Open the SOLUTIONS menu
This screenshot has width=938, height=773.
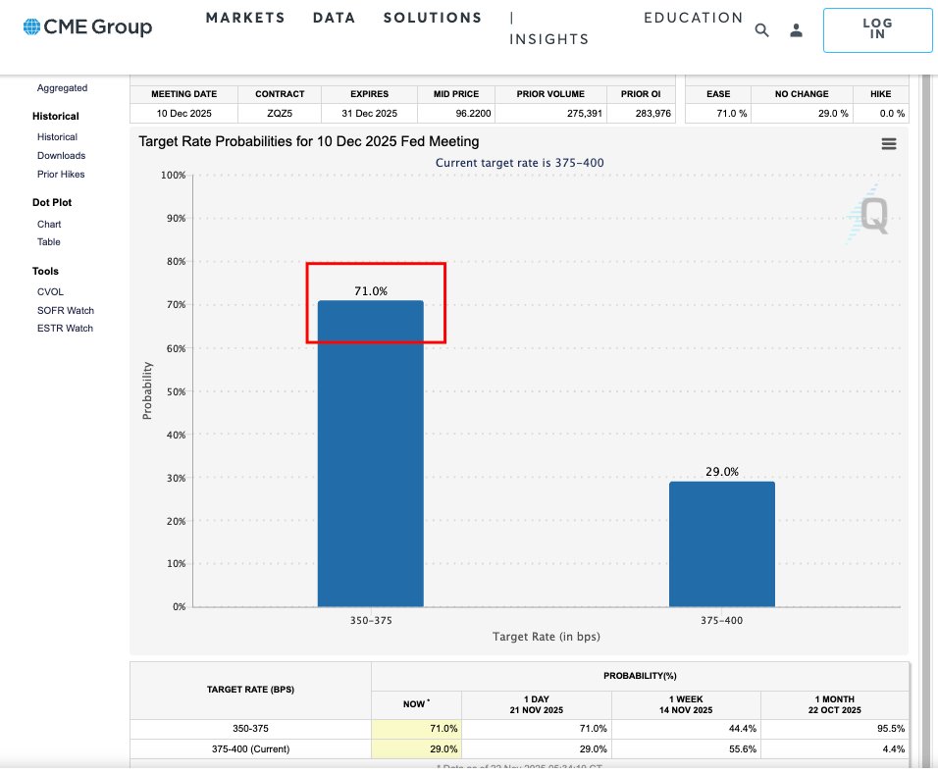[x=433, y=18]
